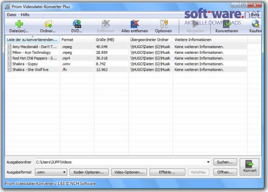Click the Prism app icon in title bar
268x192 pixels.
pos(8,7)
